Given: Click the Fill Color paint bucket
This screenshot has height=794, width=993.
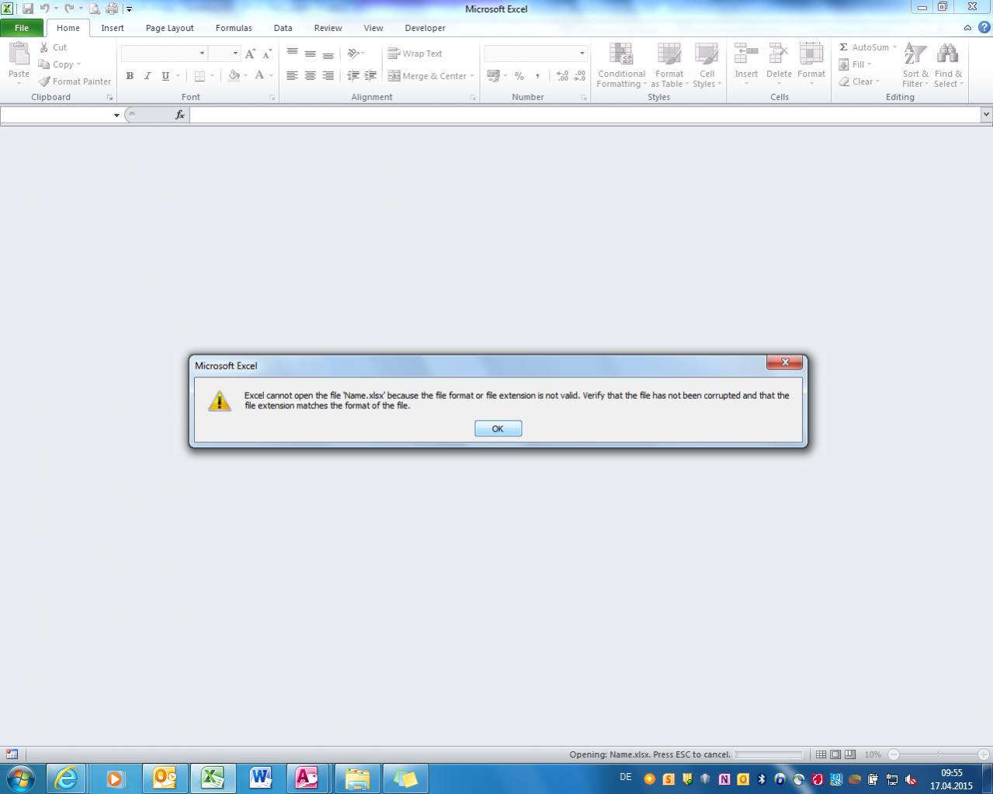Looking at the screenshot, I should point(234,76).
